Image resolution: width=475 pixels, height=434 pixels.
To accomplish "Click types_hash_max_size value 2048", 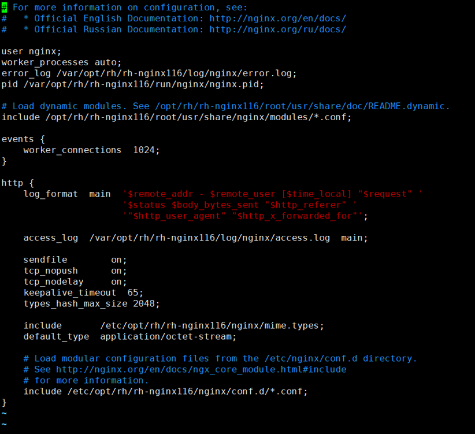I will pos(146,303).
